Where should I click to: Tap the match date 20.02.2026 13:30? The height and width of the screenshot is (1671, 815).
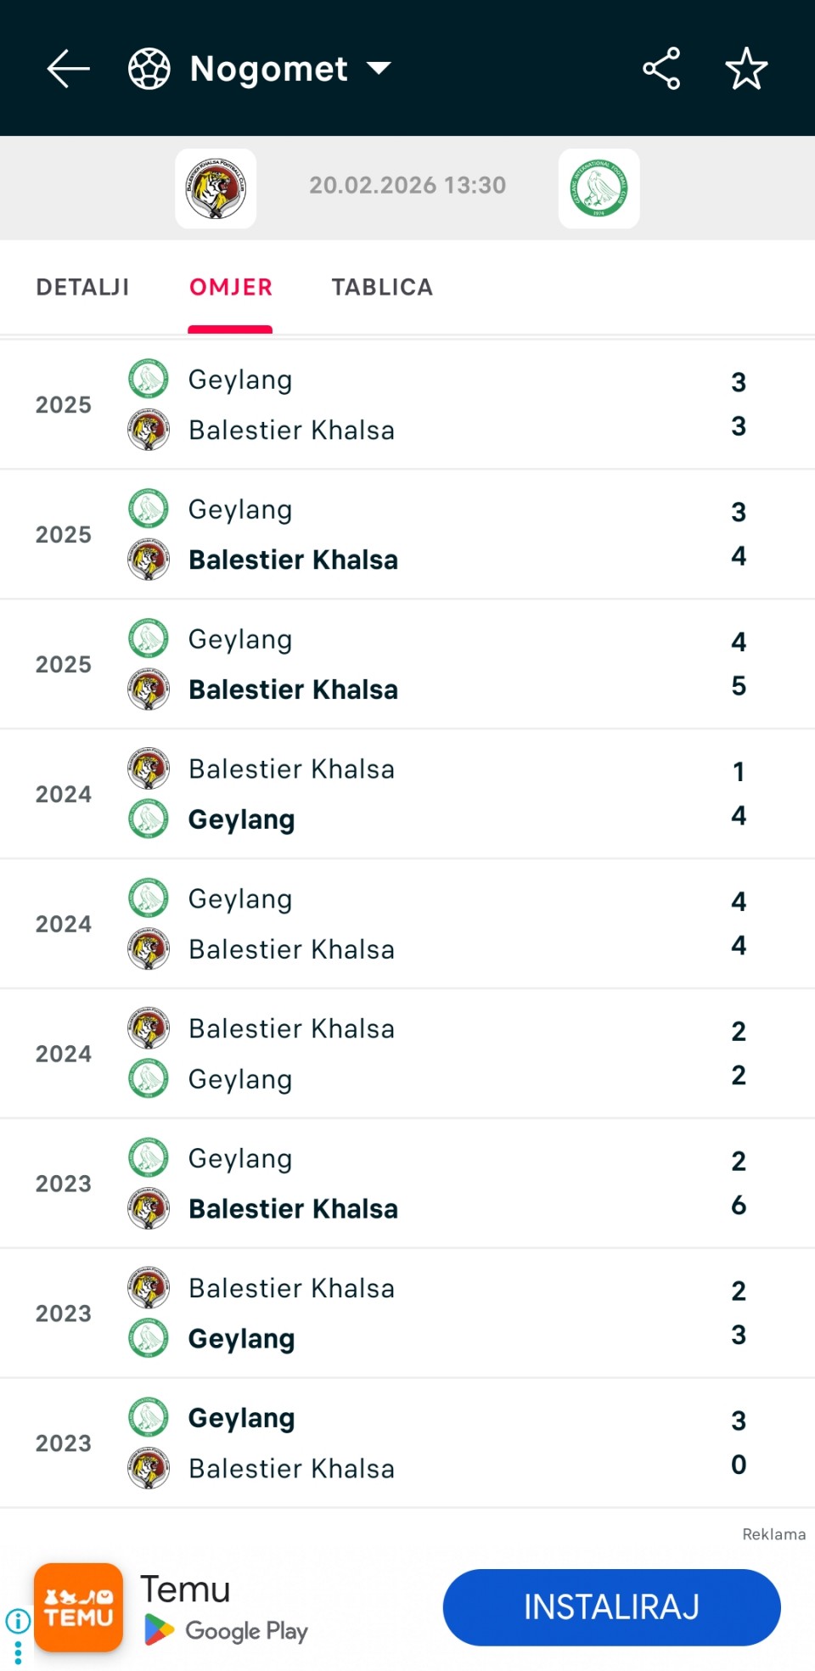[x=407, y=185]
